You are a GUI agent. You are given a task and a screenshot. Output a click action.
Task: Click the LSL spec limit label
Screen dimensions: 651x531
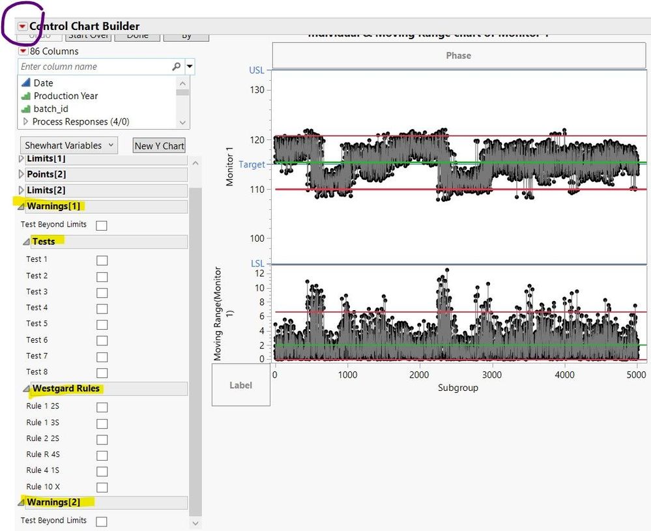click(257, 264)
